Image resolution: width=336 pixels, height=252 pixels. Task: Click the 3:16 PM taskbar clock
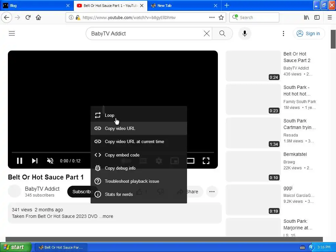coord(324,247)
